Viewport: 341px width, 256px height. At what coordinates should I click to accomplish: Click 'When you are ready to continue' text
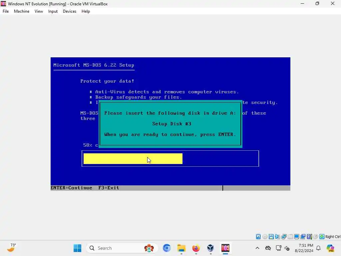(x=170, y=134)
